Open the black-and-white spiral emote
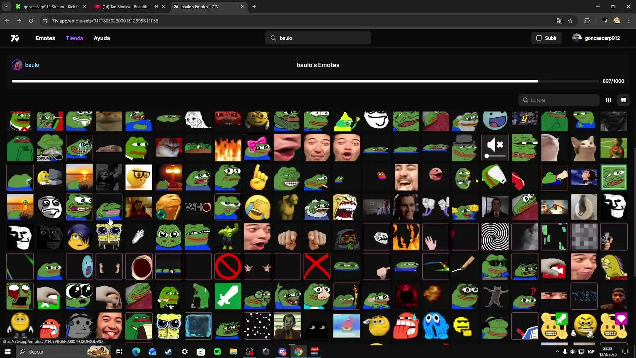This screenshot has width=636, height=358. tap(495, 237)
